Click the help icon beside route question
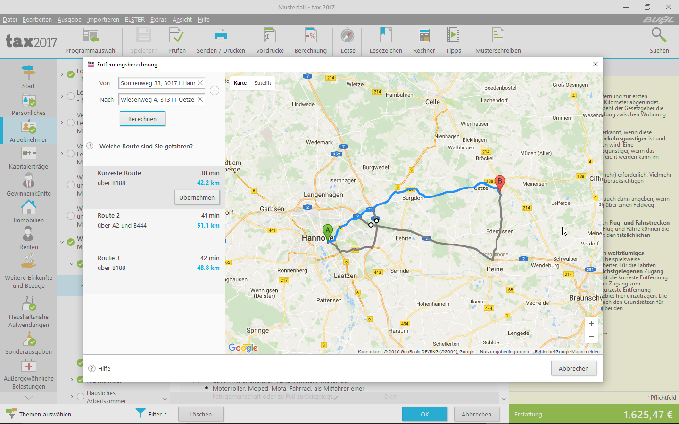679x424 pixels. (x=90, y=146)
